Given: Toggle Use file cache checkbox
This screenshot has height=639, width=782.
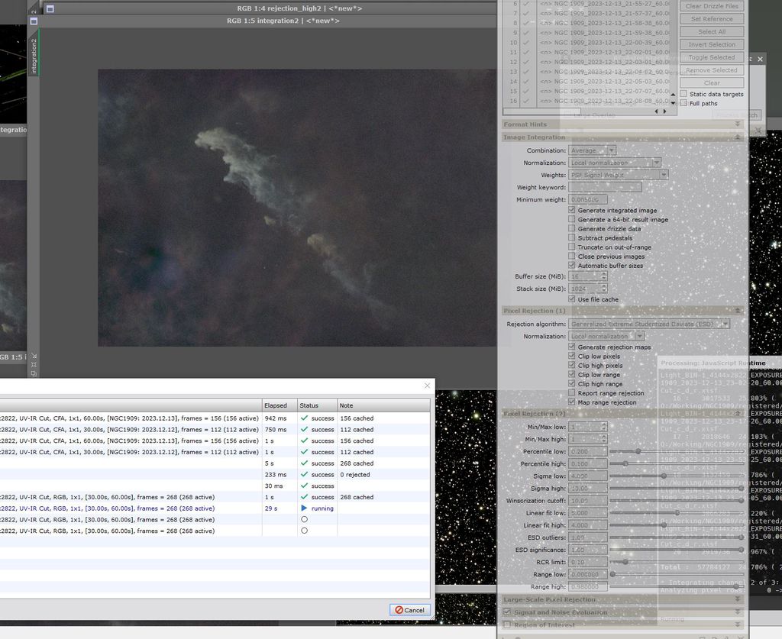Looking at the screenshot, I should click(x=571, y=299).
